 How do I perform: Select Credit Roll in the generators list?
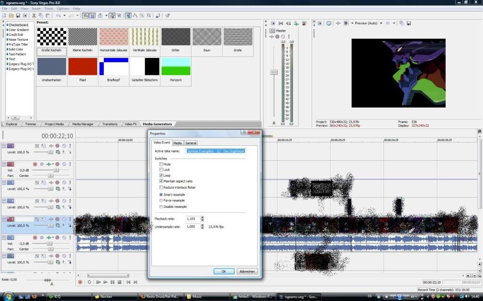(16, 35)
